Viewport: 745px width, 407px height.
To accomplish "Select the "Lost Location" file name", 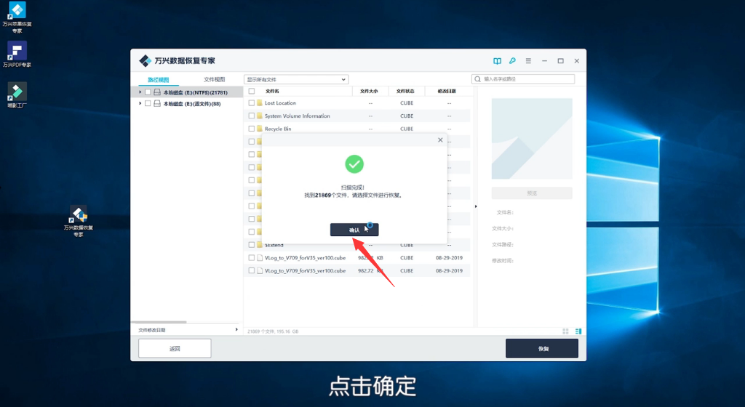I will click(x=280, y=103).
